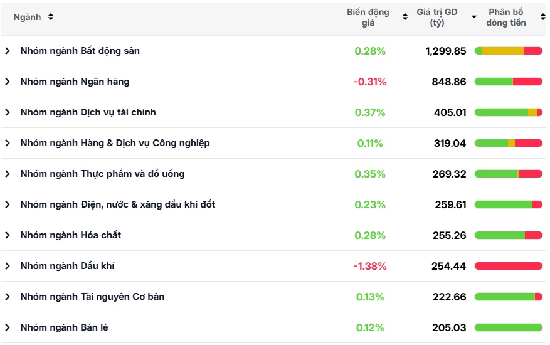The width and height of the screenshot is (550, 345).
Task: Click the -1.38% price change
Action: pyautogui.click(x=370, y=266)
